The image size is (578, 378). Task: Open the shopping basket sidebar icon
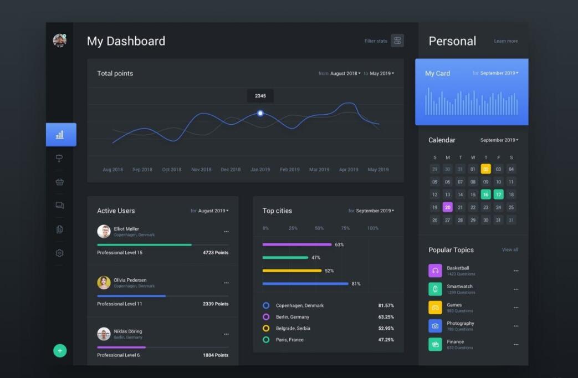(59, 182)
